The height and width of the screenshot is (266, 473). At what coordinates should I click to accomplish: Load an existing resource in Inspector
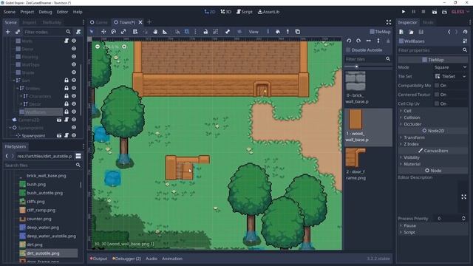(411, 32)
